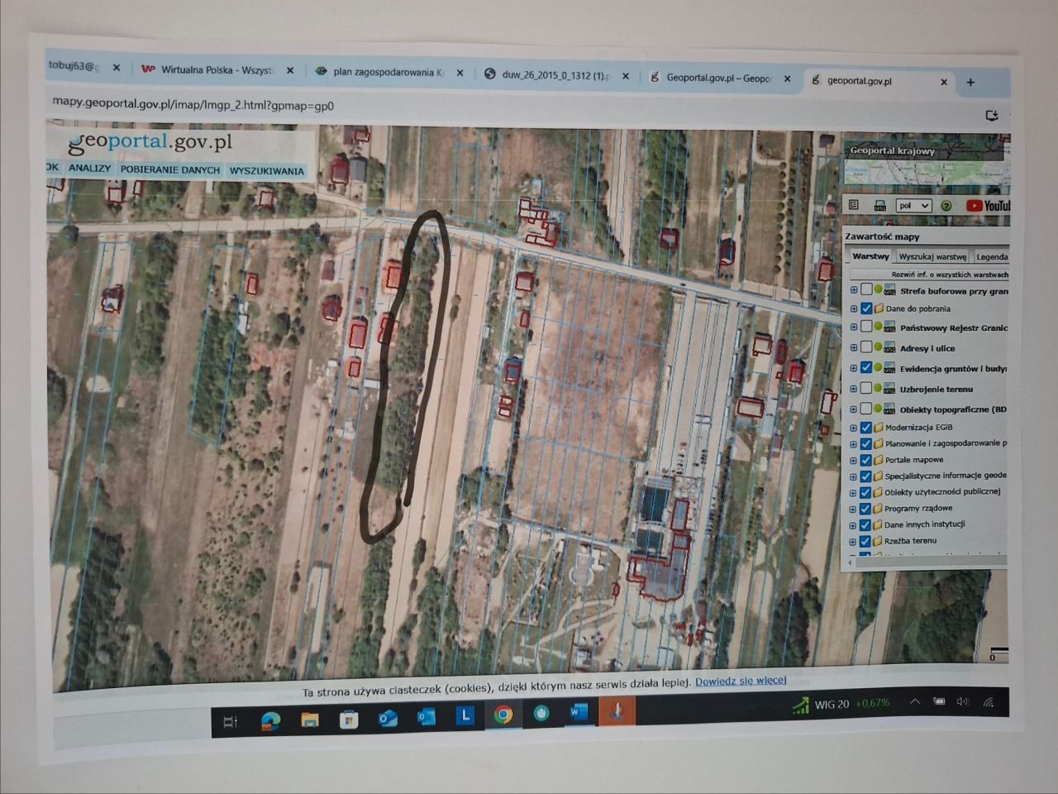The height and width of the screenshot is (794, 1058).
Task: Open the orange highlighted app on the taskbar
Action: click(617, 710)
